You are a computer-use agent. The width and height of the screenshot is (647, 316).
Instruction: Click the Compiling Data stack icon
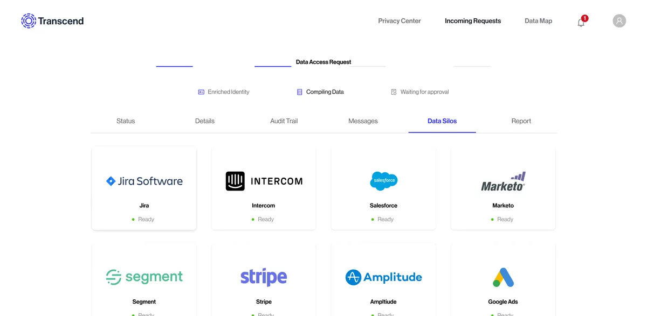[x=300, y=92]
